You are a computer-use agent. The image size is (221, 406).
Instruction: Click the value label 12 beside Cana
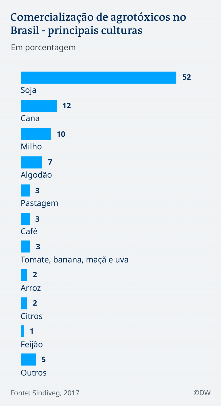pos(67,106)
